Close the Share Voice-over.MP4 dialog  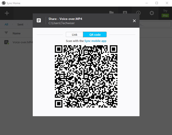[134, 21]
